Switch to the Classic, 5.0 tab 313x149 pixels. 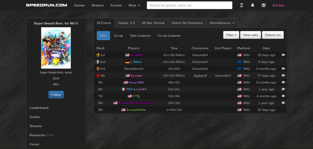click(127, 23)
